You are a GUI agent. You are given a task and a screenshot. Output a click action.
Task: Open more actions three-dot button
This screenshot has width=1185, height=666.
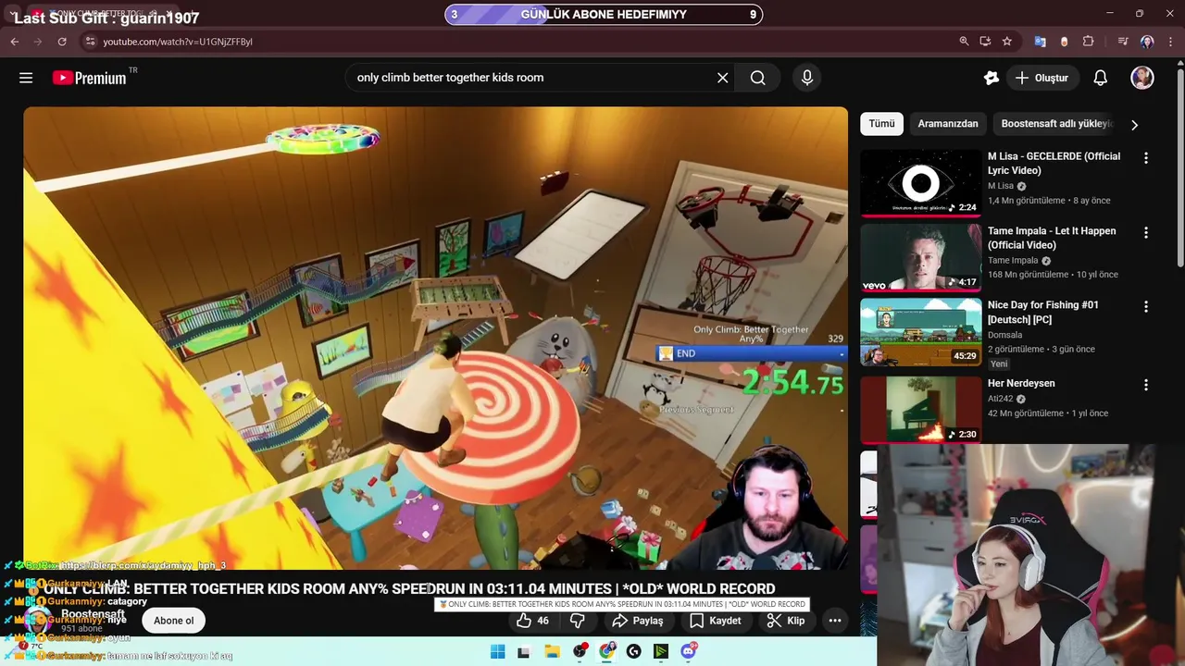pyautogui.click(x=834, y=621)
